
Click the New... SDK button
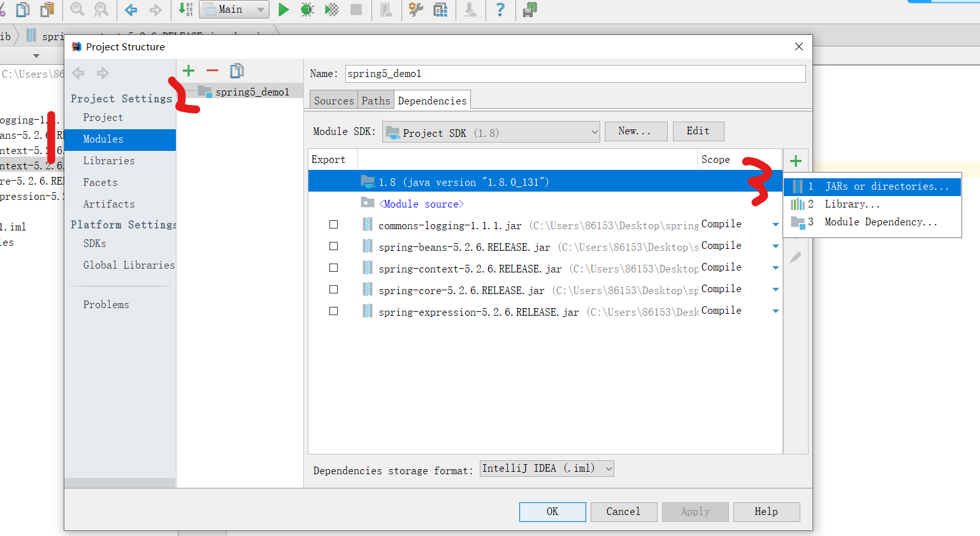636,131
